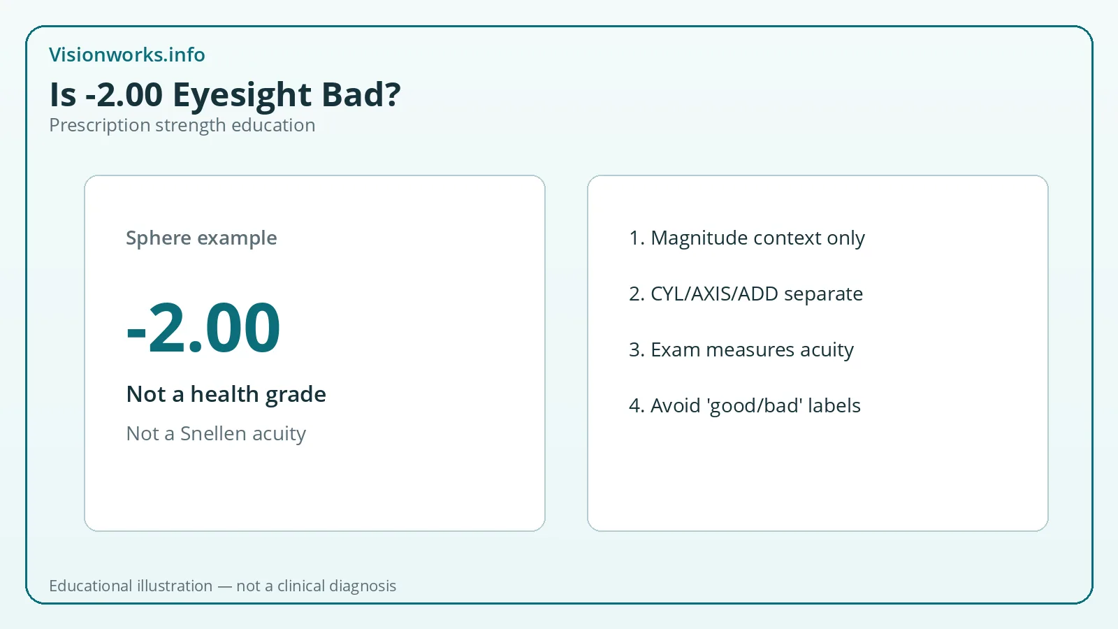Select list item 'Magnitude context only'

tap(747, 238)
